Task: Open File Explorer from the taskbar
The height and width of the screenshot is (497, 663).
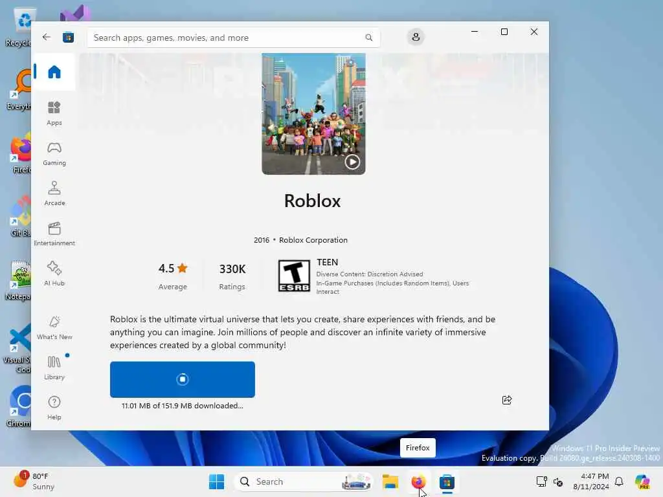Action: click(x=390, y=481)
